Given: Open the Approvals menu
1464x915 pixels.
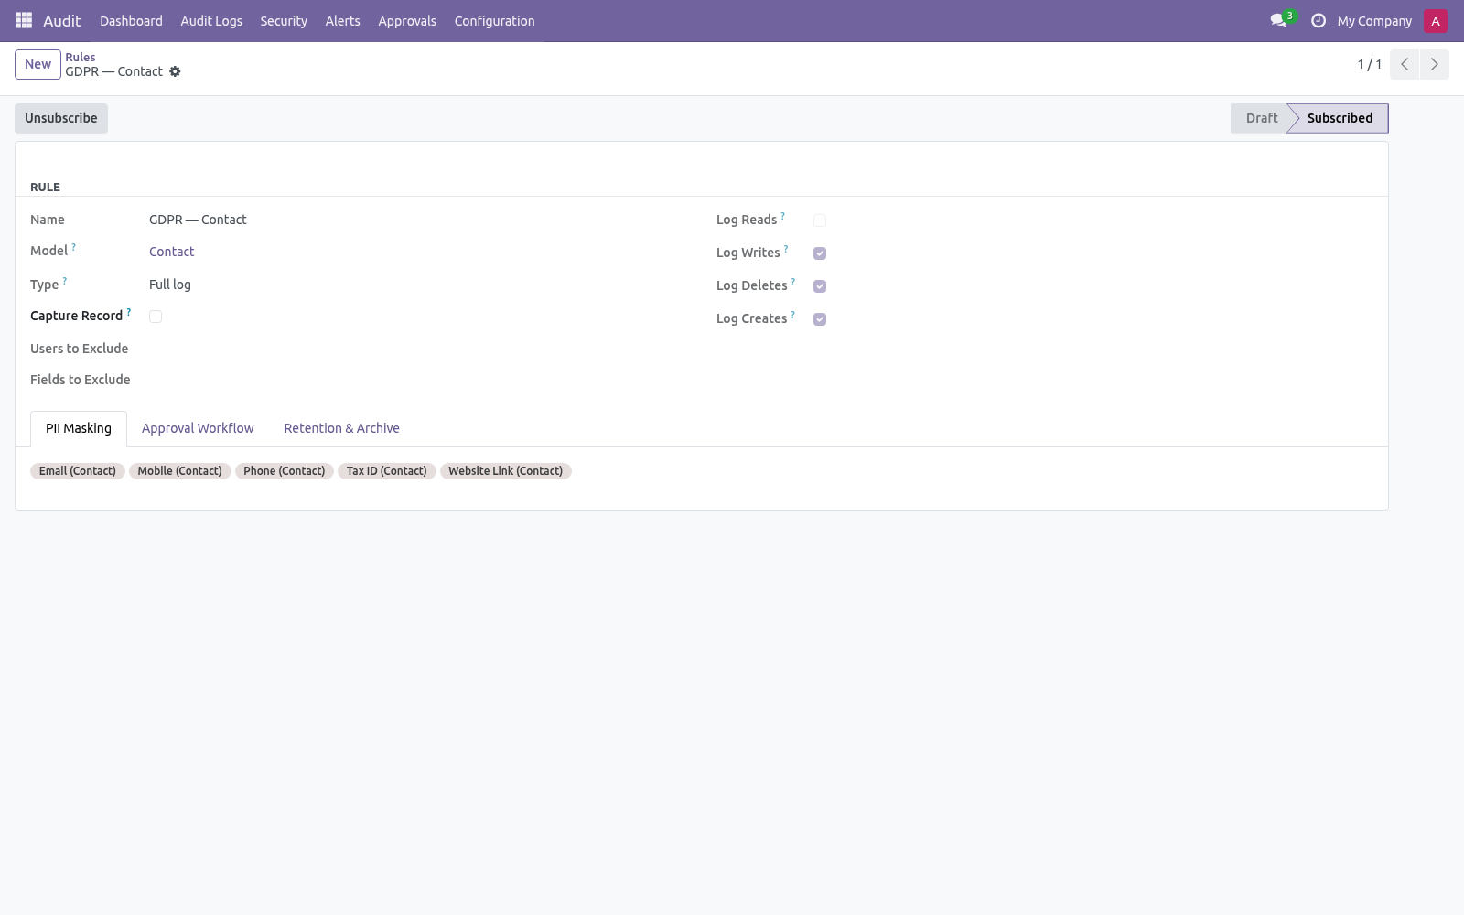Looking at the screenshot, I should [x=407, y=21].
